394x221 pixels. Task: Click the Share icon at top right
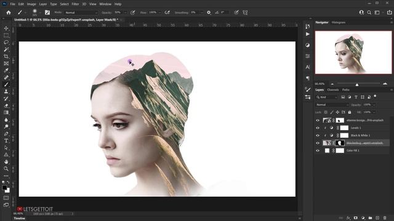(389, 12)
